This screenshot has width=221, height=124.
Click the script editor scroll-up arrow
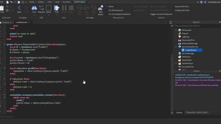[x=172, y=26]
